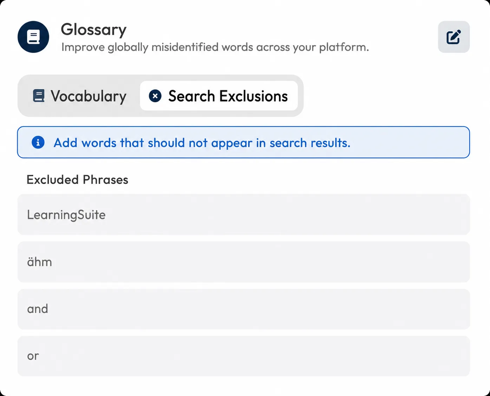490x396 pixels.
Task: Click the word 'Exclusions' on the active tab
Action: tap(253, 96)
